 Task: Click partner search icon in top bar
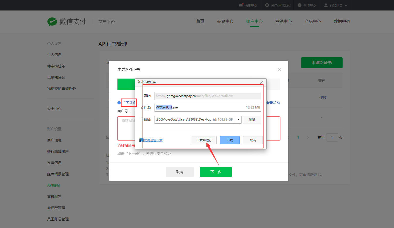267,5
